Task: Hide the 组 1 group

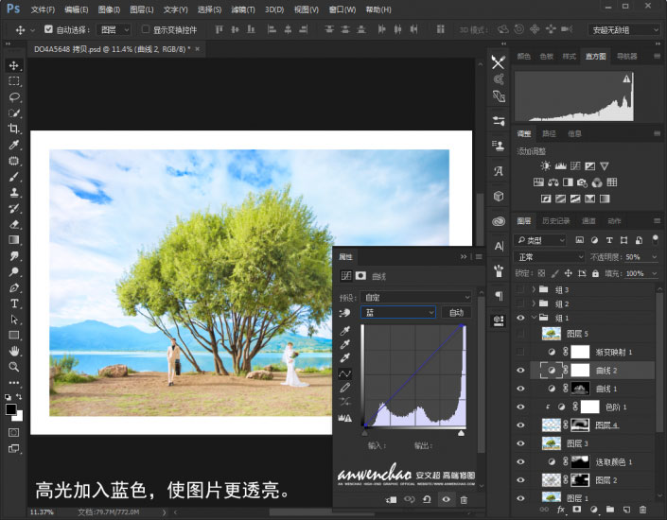Action: point(520,318)
